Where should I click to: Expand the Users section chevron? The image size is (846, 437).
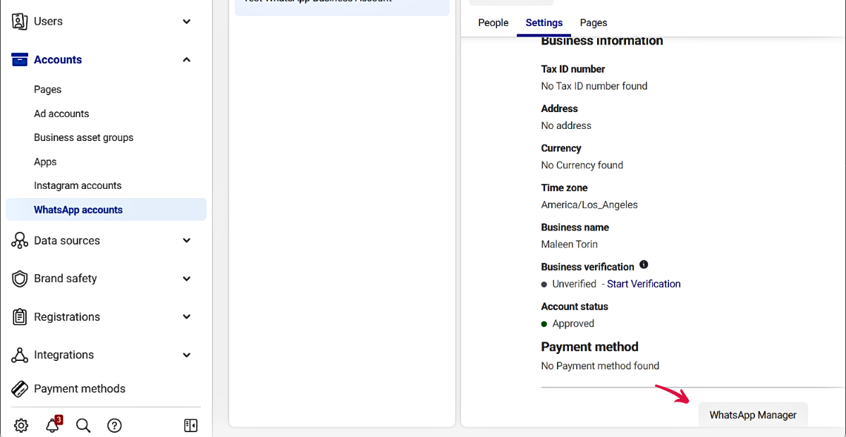(x=187, y=21)
